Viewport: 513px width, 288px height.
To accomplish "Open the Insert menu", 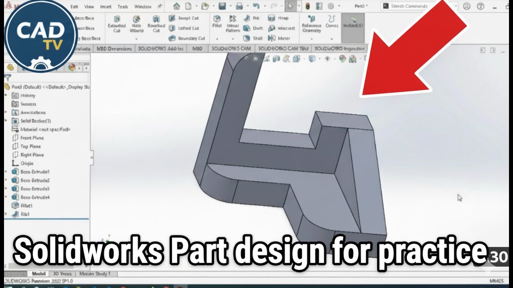I will click(x=106, y=6).
